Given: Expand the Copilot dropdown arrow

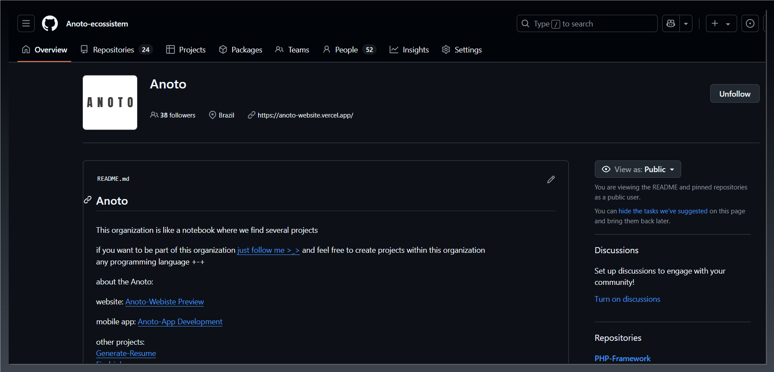Looking at the screenshot, I should coord(686,23).
